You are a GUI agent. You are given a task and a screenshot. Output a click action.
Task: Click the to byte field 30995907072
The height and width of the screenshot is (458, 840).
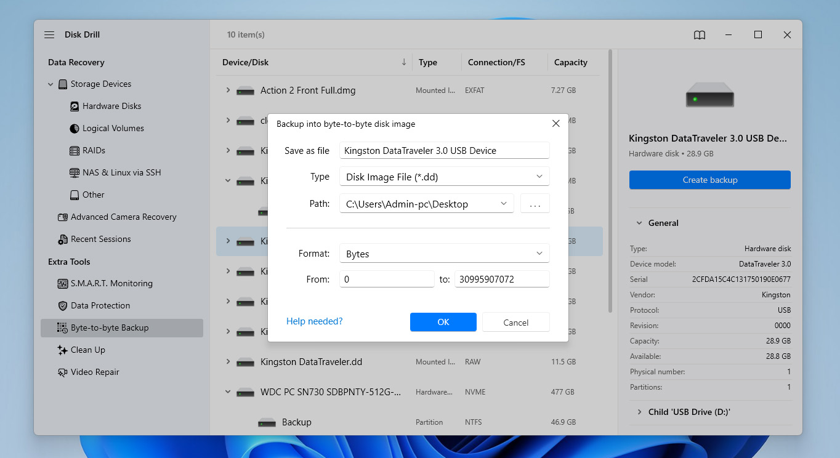(x=502, y=279)
